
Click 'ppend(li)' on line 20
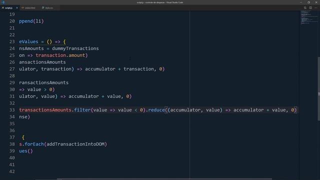tap(31, 21)
